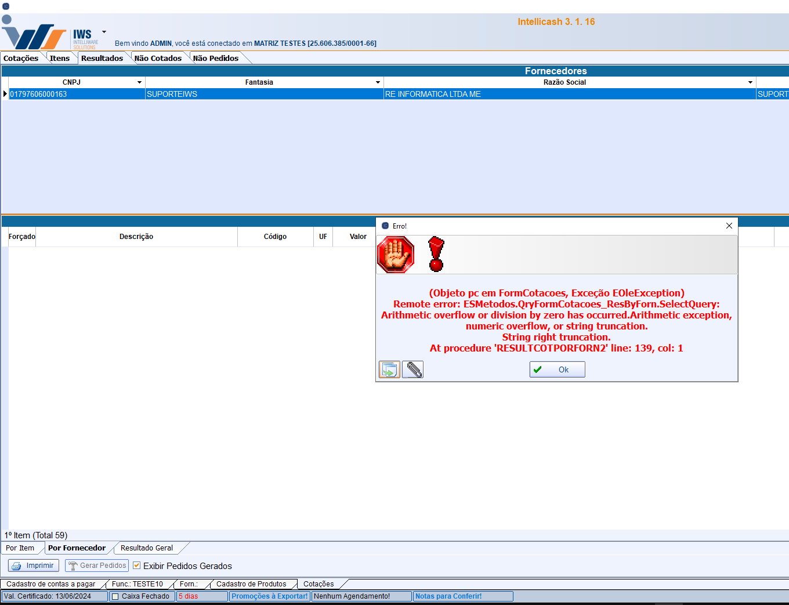Select the SUPORTEIWS supplier row cell
Viewport: 789px width, 605px height.
[x=172, y=94]
